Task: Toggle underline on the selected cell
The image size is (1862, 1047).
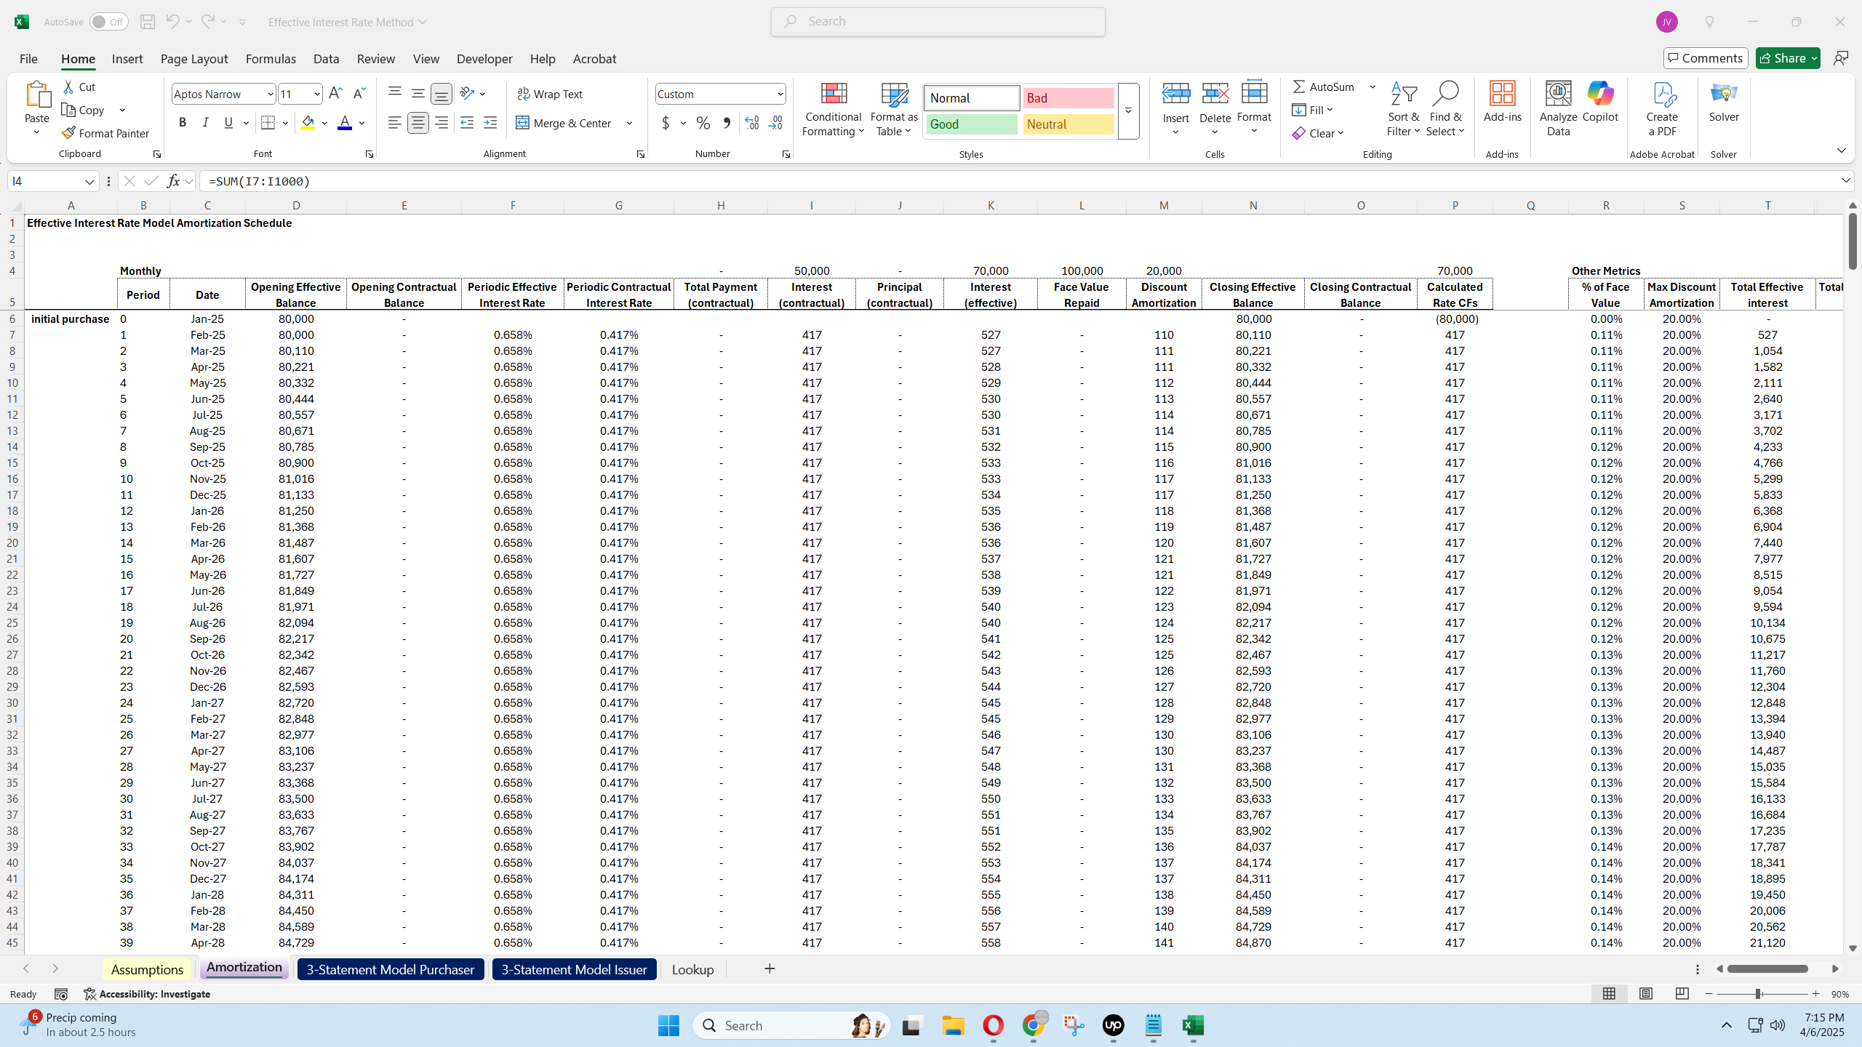Action: (228, 121)
